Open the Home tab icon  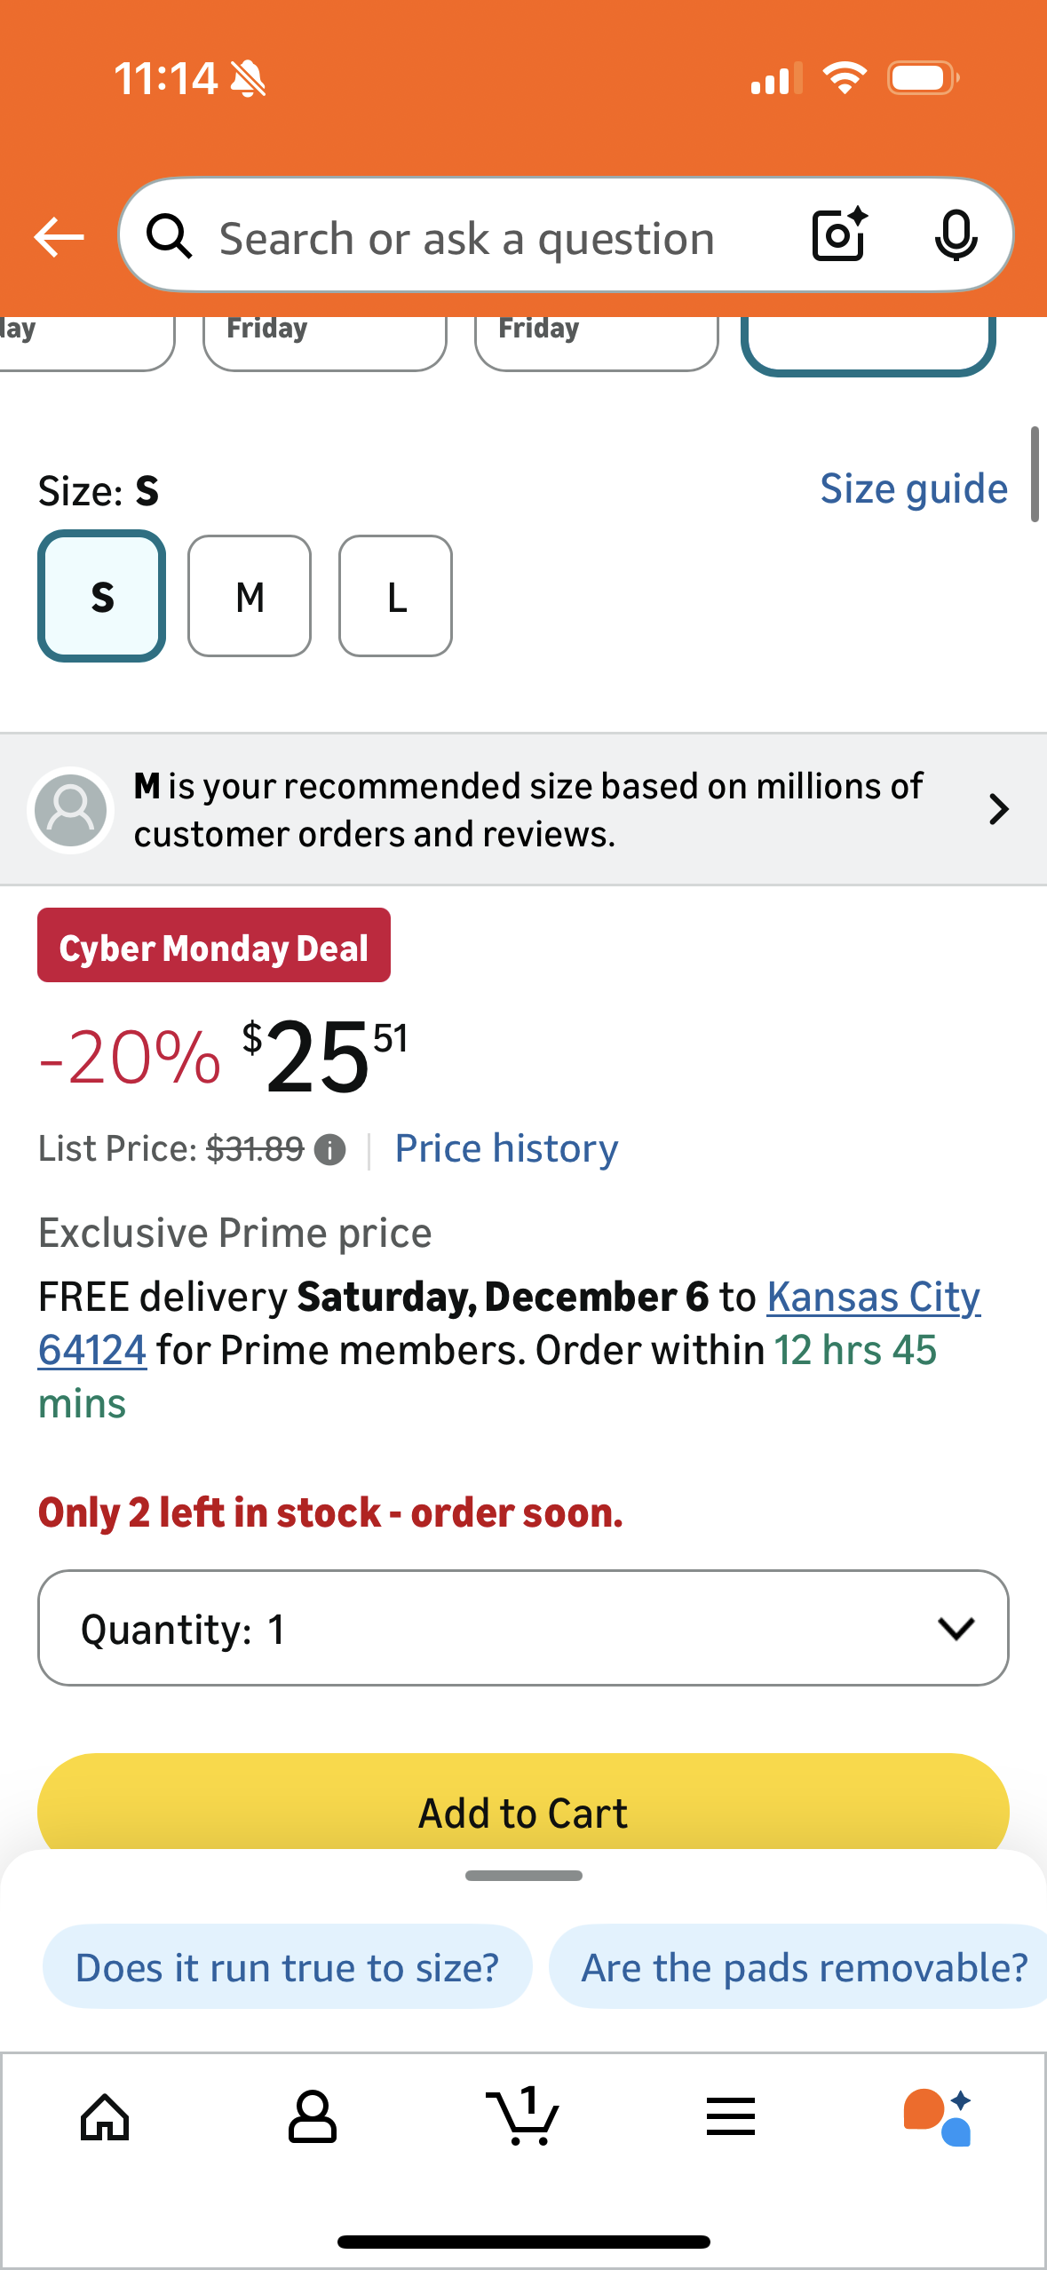[105, 2117]
